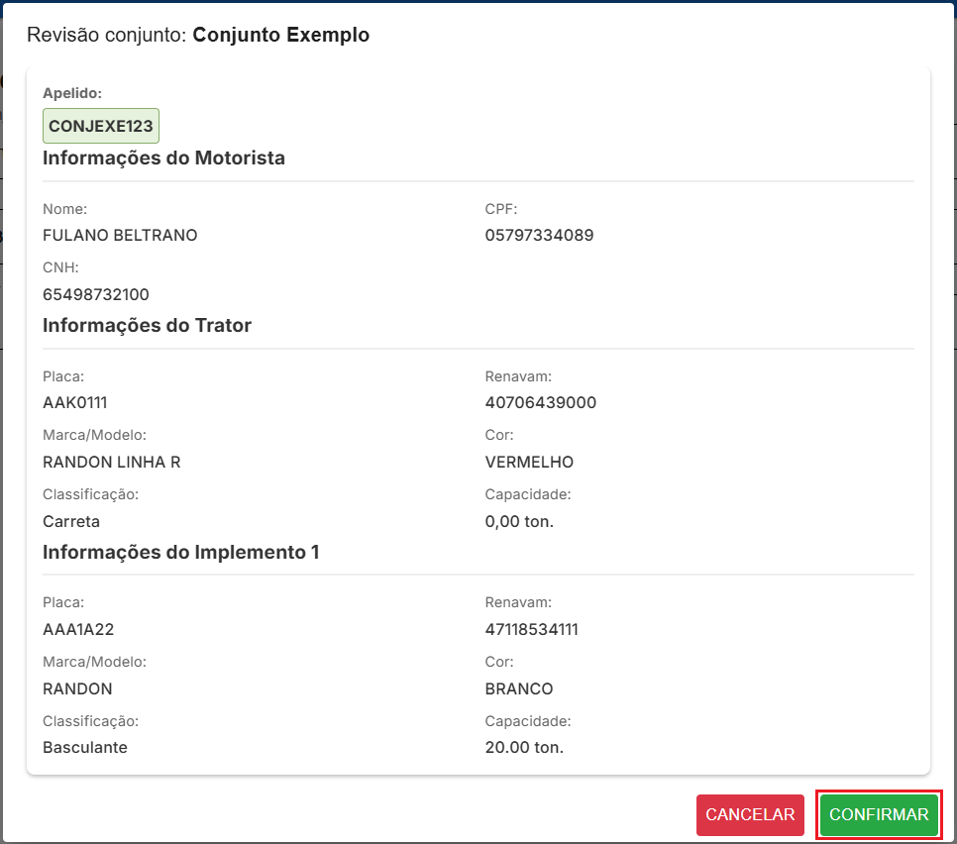Click the Renavam value 47118534111
This screenshot has height=844, width=957.
531,630
